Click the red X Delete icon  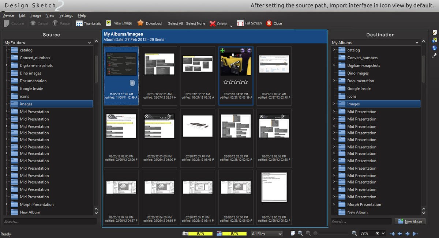213,23
